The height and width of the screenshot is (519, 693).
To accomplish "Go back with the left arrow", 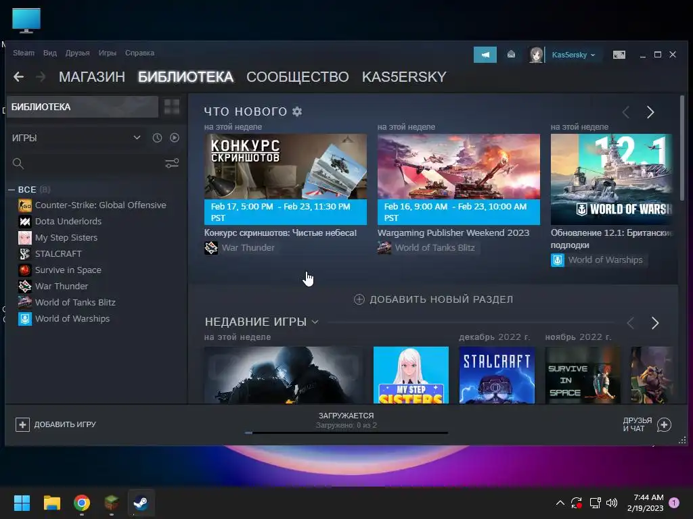I will pyautogui.click(x=18, y=77).
